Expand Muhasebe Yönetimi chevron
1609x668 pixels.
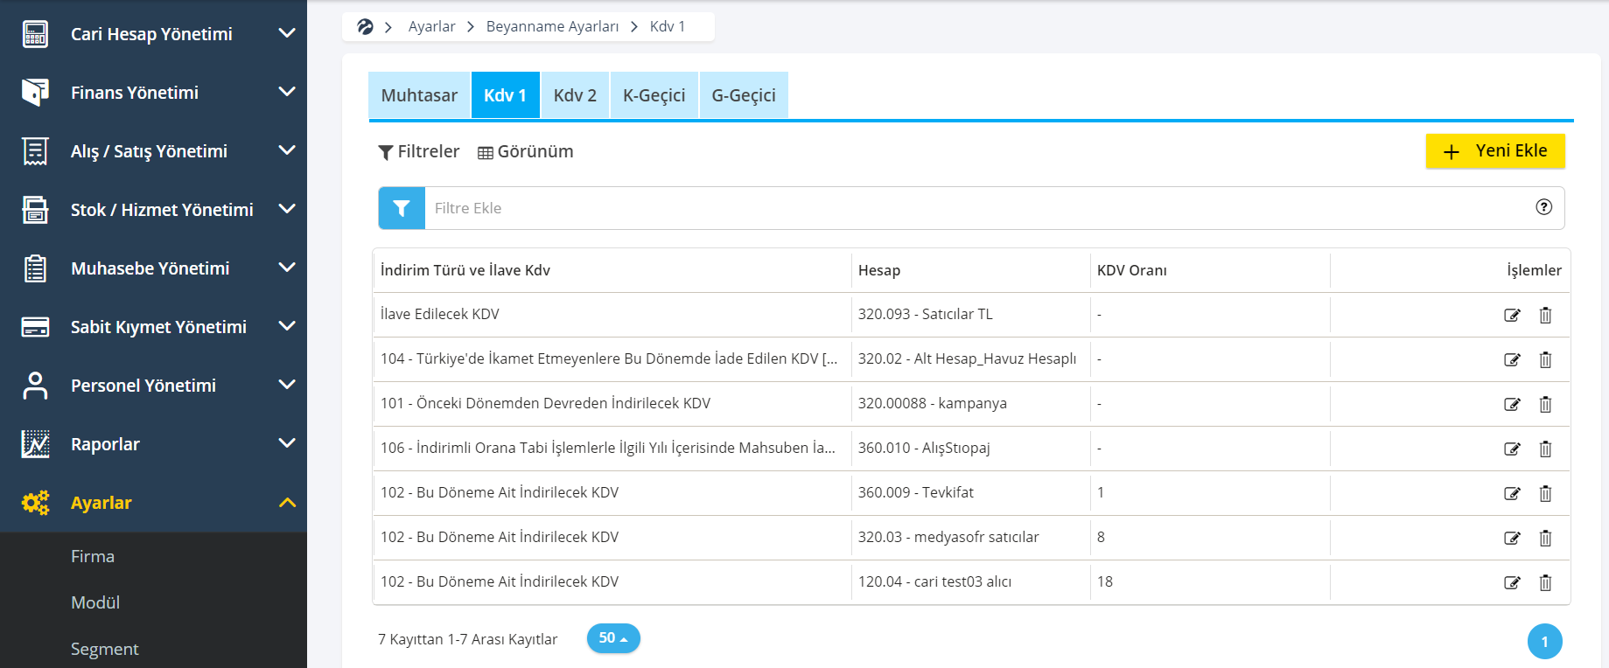pos(286,268)
